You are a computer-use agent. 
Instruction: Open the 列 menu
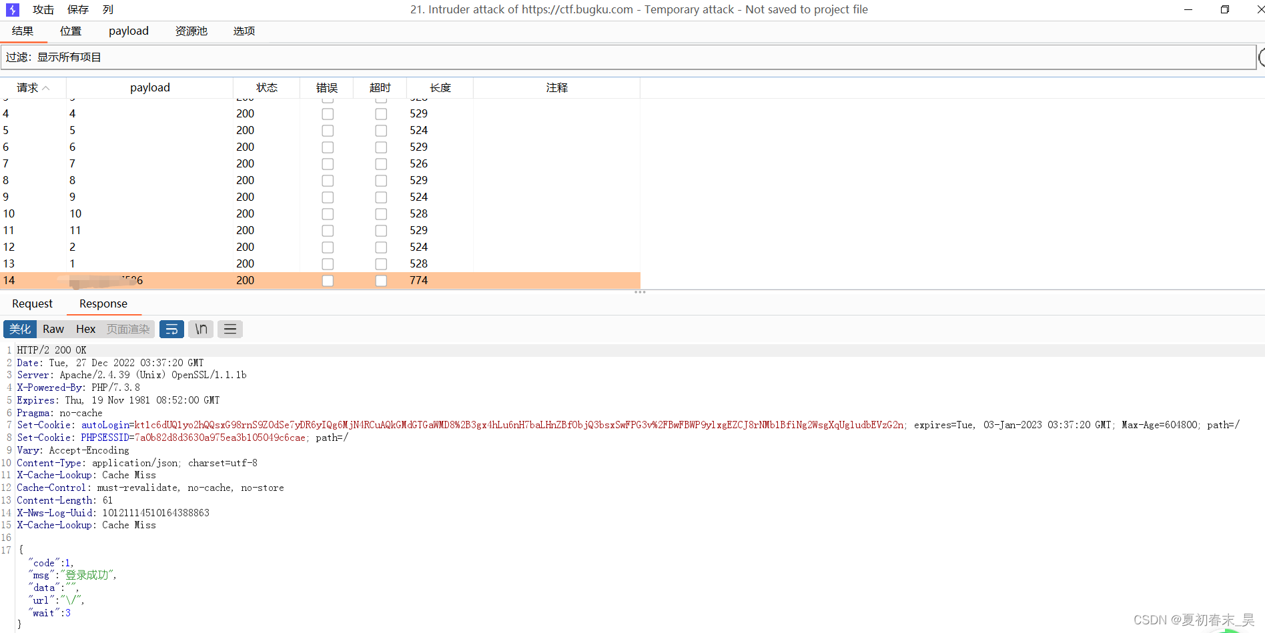tap(108, 10)
